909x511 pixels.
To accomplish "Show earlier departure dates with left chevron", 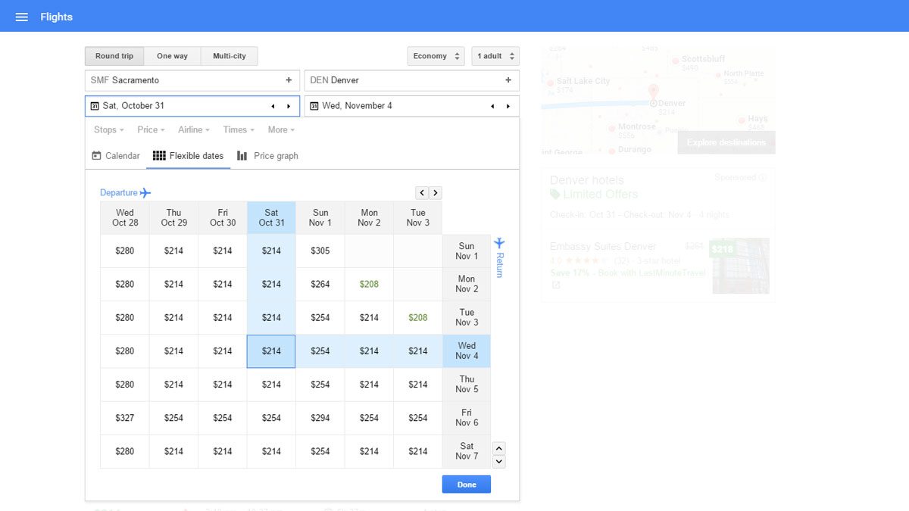I will [x=422, y=193].
